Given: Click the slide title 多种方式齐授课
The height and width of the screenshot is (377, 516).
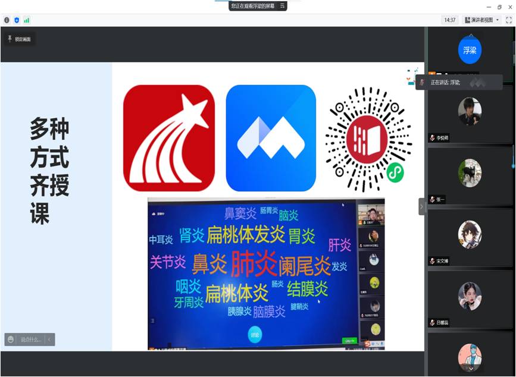Looking at the screenshot, I should (x=49, y=171).
